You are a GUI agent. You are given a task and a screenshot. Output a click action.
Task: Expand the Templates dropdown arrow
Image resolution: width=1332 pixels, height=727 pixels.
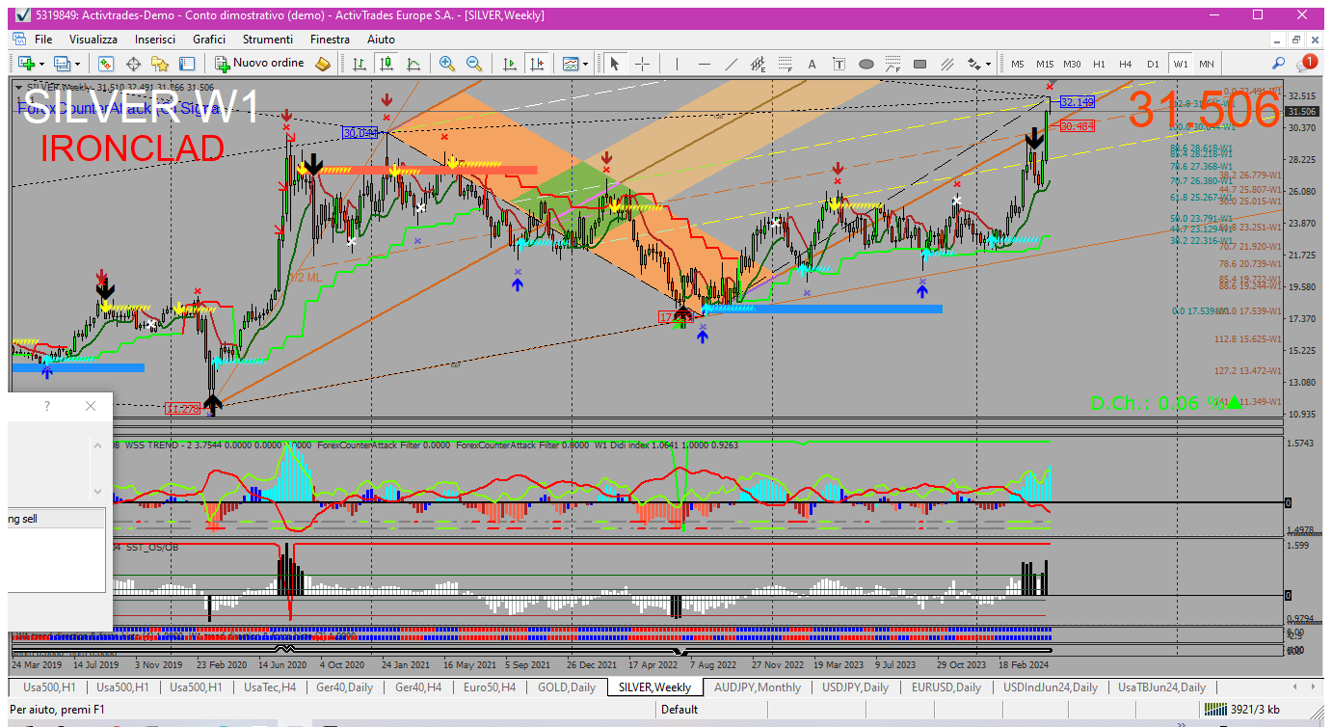pyautogui.click(x=587, y=64)
